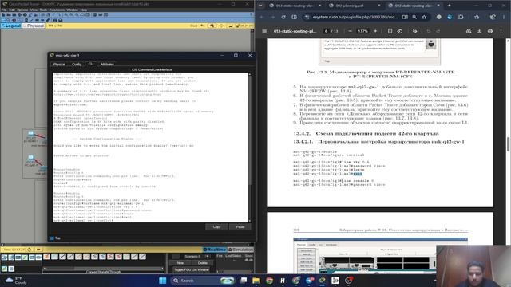Click the inspect magnifier icon in second toolbar

[9, 20]
